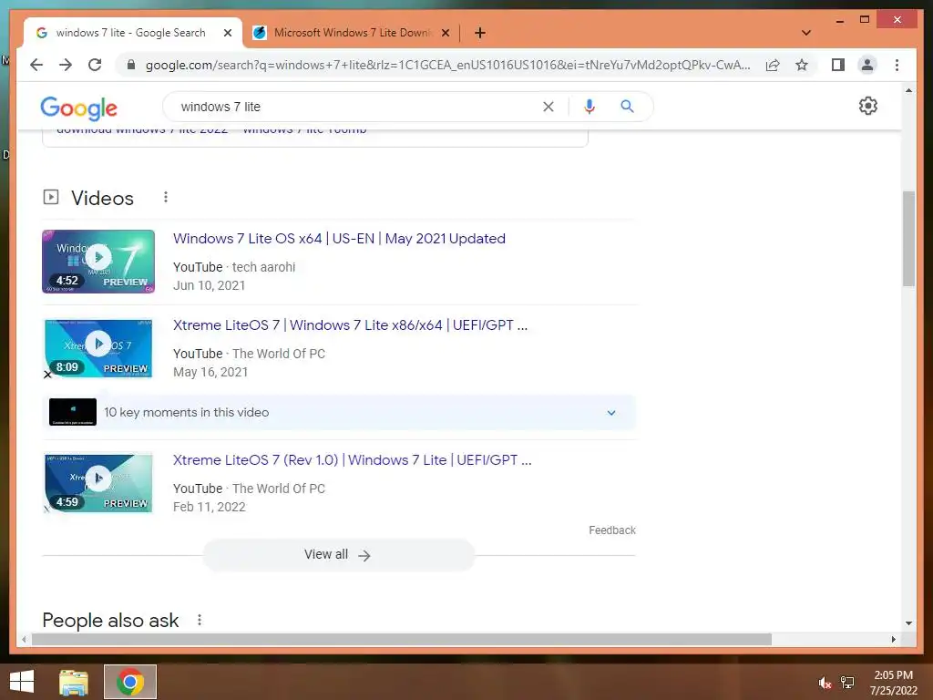Image resolution: width=933 pixels, height=700 pixels.
Task: Open File Explorer from taskbar
Action: pyautogui.click(x=74, y=682)
